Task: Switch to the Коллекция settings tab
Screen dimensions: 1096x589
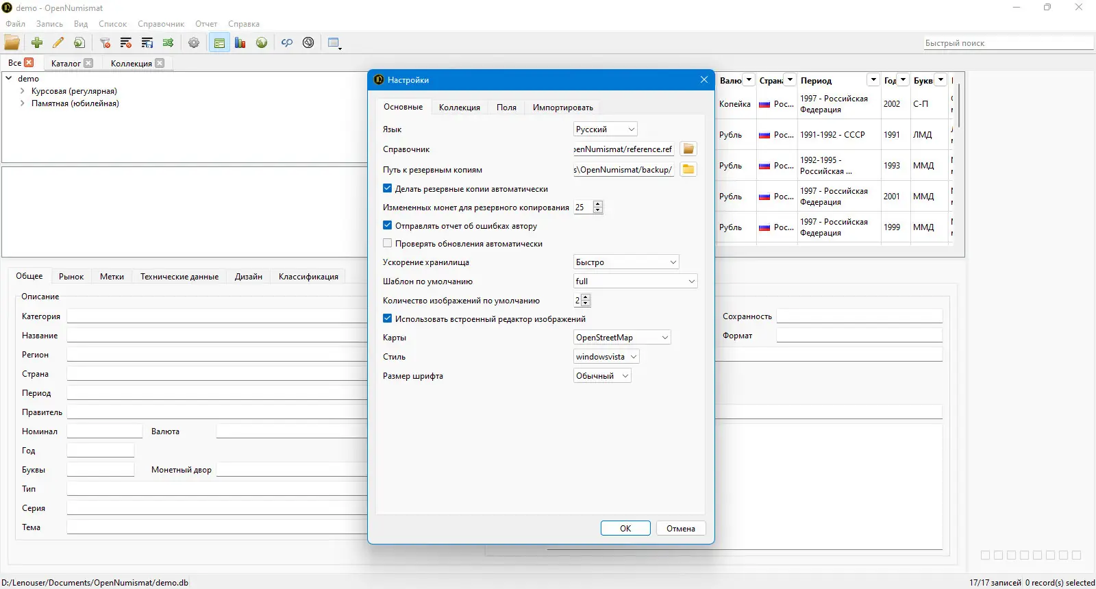Action: click(460, 108)
